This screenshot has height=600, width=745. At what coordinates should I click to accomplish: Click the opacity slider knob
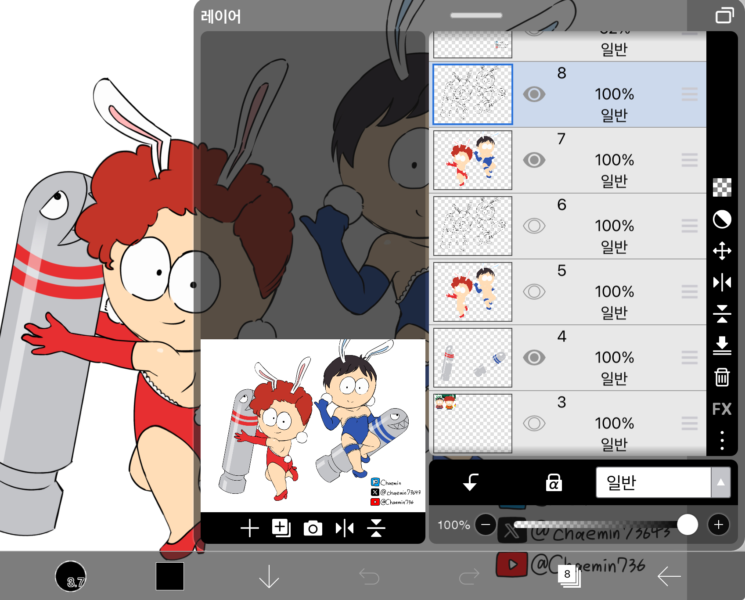pyautogui.click(x=687, y=525)
